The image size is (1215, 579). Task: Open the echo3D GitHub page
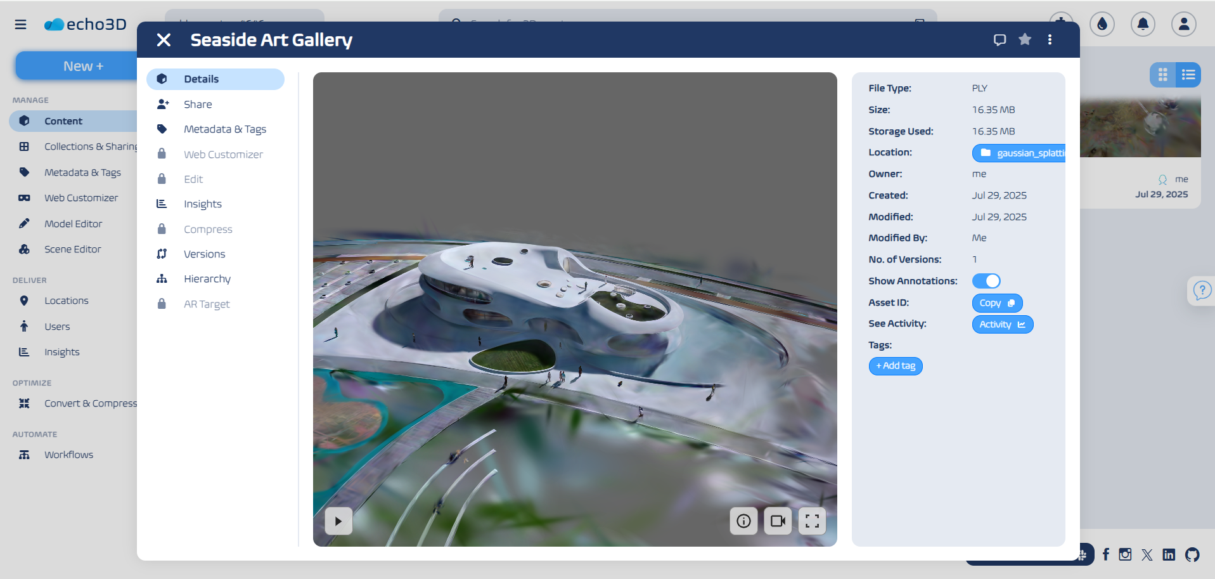click(1192, 554)
